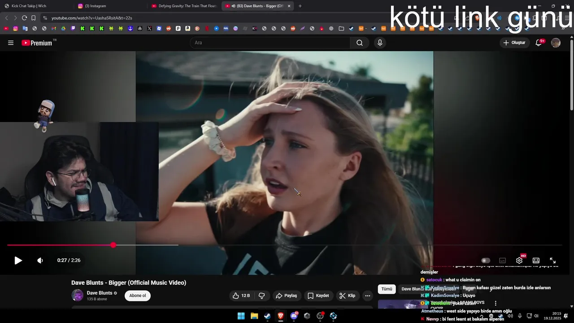Open Discord from the taskbar
Image resolution: width=574 pixels, height=323 pixels.
pos(294,316)
